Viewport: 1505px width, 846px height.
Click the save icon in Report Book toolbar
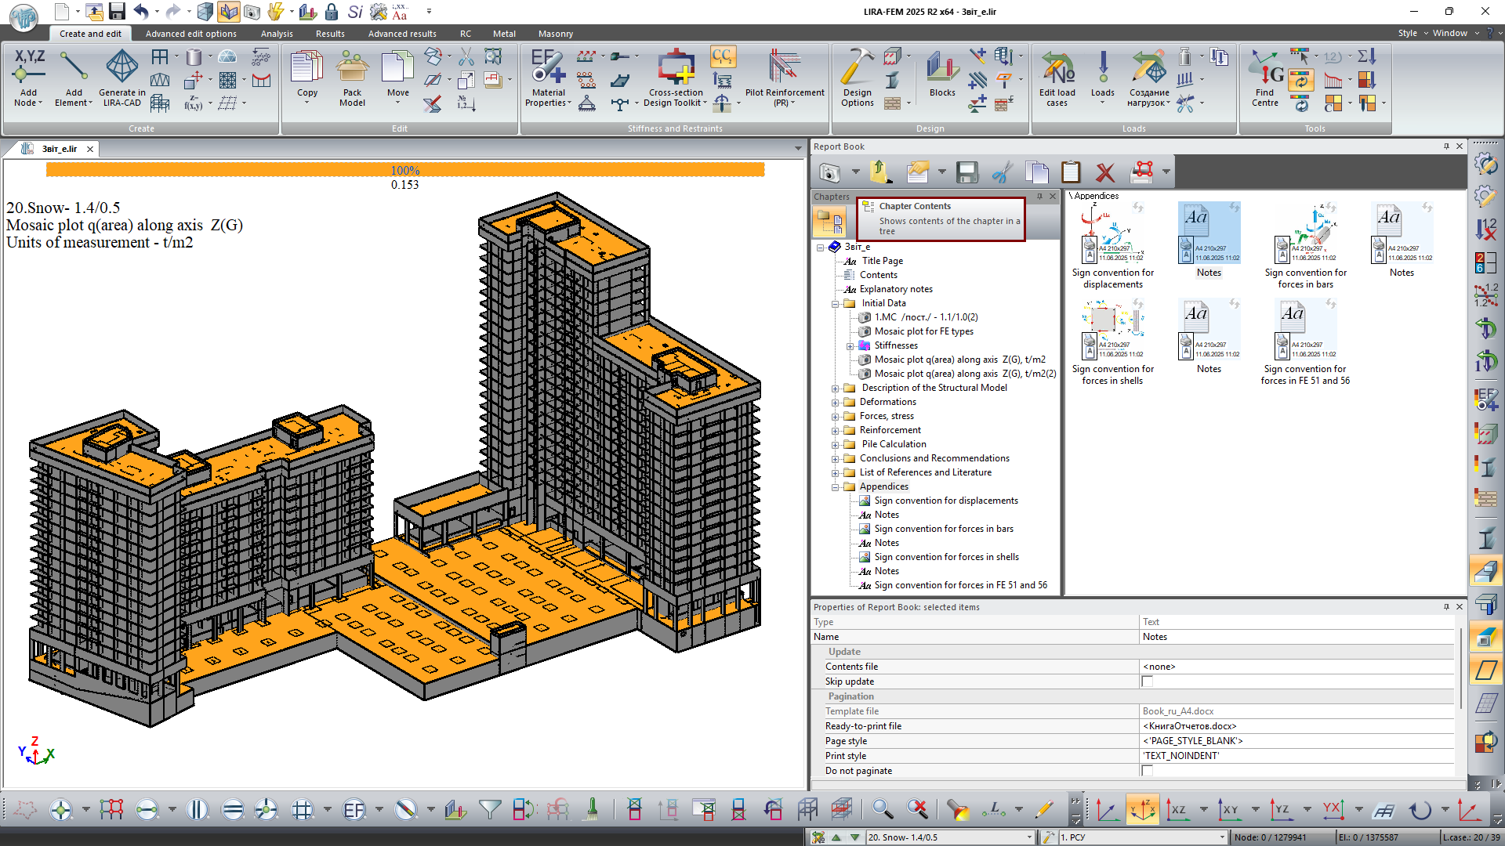click(x=967, y=172)
